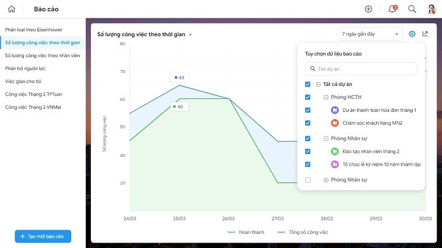Image resolution: width=442 pixels, height=248 pixels.
Task: Click the export share arrow icon
Action: click(425, 34)
